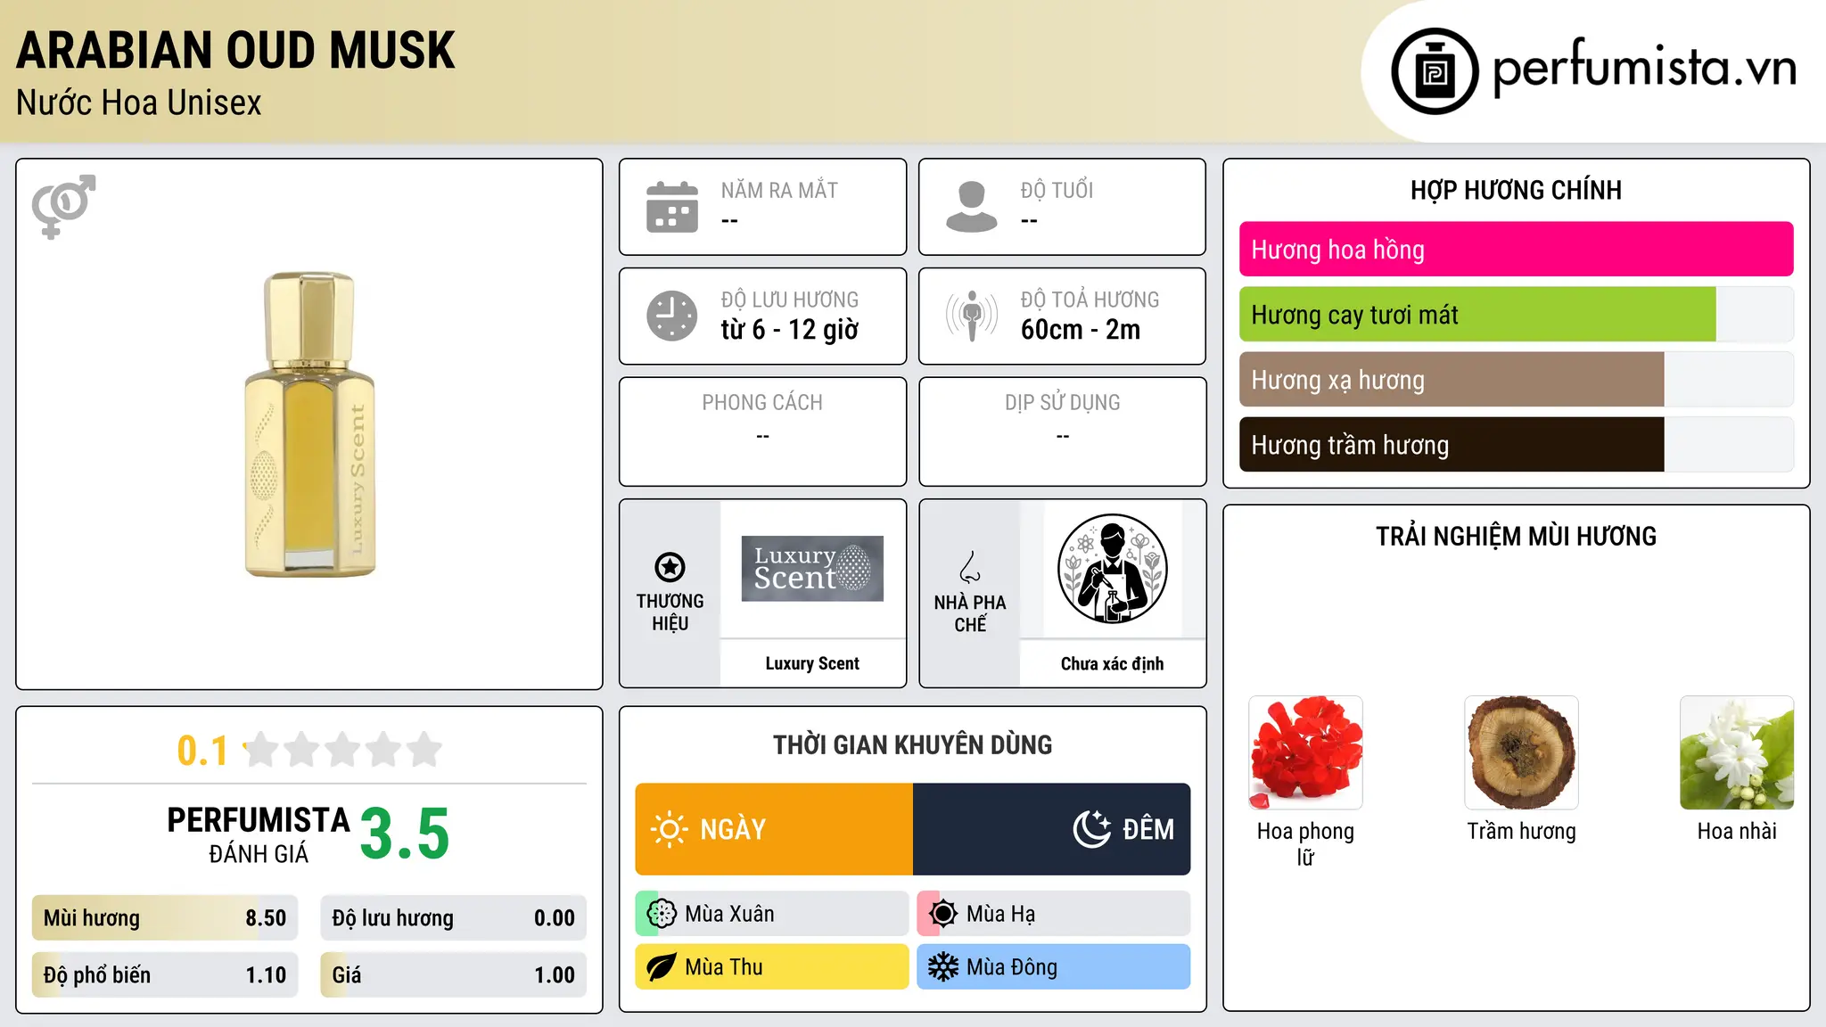Click the 0.1 user rating number
Screen dimensions: 1826x1027
click(x=202, y=751)
